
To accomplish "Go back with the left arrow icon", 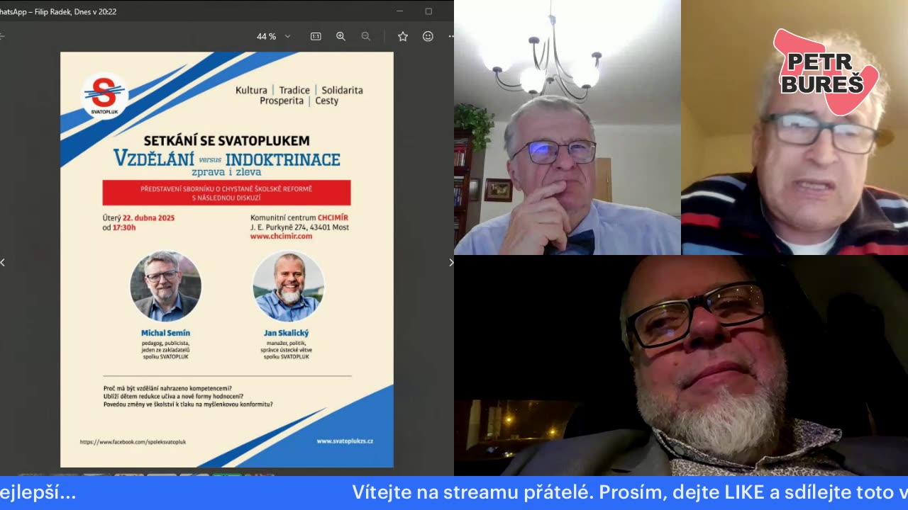I will point(2,36).
